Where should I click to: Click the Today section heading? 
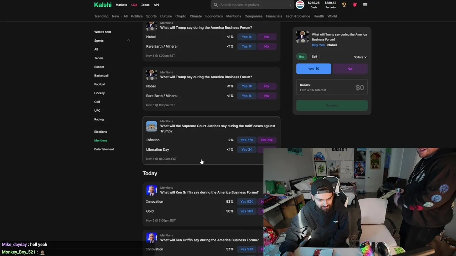[x=150, y=173]
